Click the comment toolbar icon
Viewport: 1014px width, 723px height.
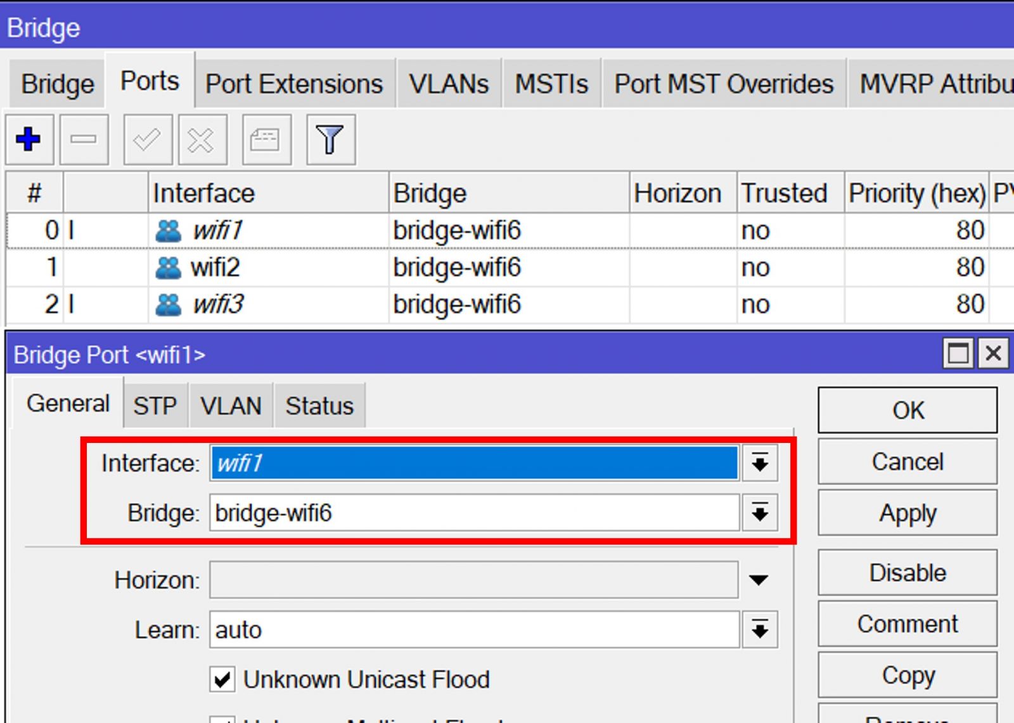[x=266, y=139]
